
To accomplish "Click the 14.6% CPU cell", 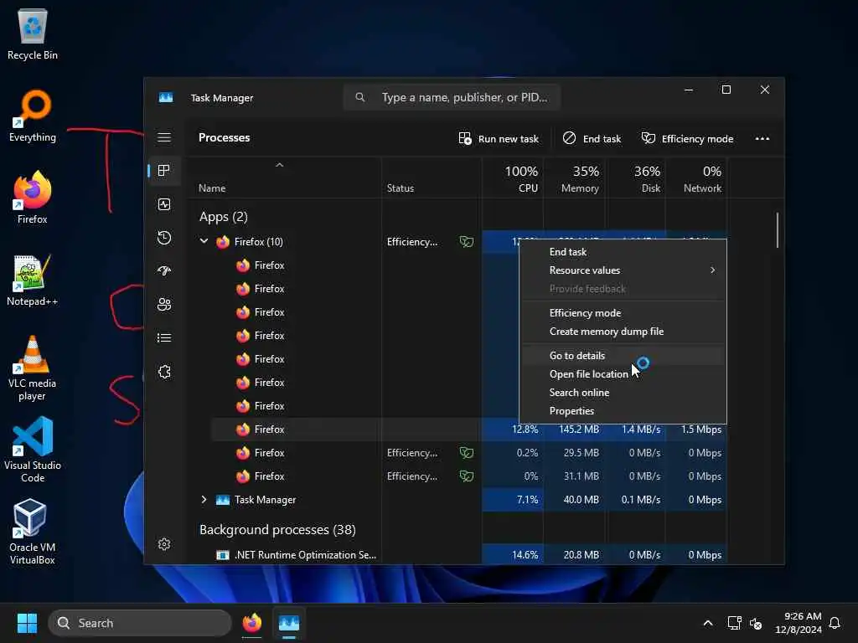I will click(514, 555).
